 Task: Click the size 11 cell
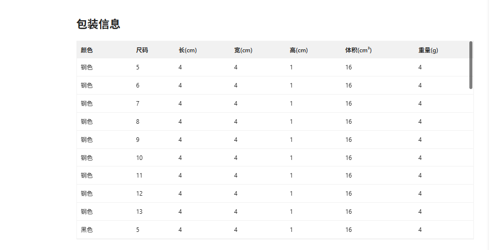click(x=139, y=176)
